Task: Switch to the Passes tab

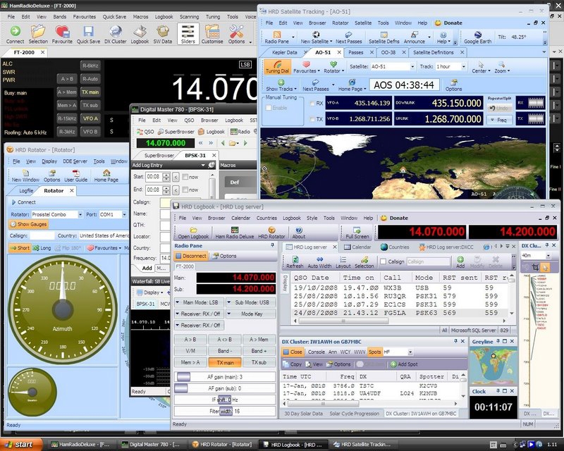Action: pos(356,53)
